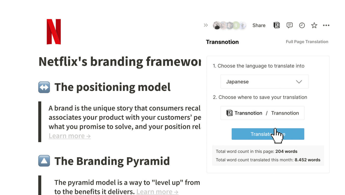Click the dropdown chevron arrow
Screen dimensions: 345x195
tap(299, 82)
